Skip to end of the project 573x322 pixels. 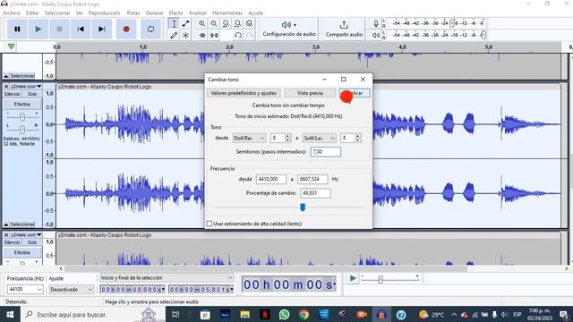coord(101,29)
